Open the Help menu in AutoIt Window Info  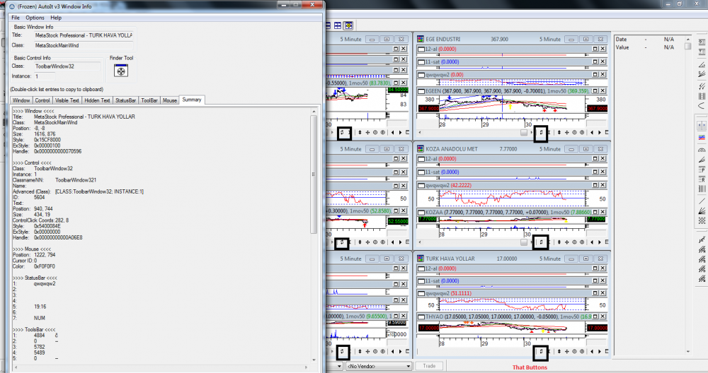pos(56,18)
